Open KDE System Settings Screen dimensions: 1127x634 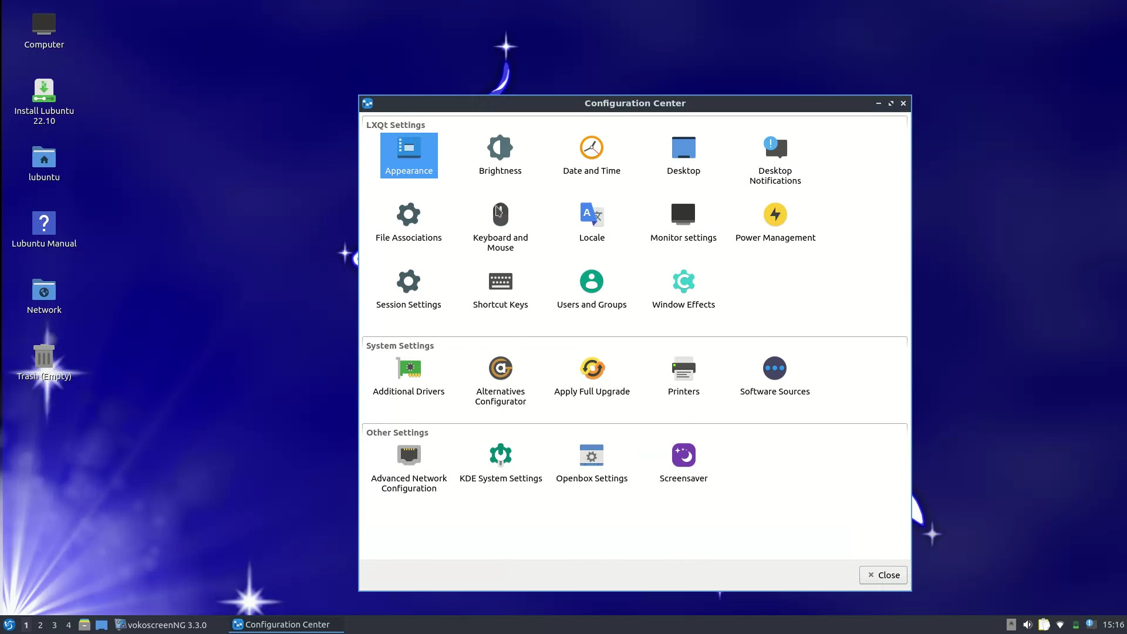tap(500, 463)
